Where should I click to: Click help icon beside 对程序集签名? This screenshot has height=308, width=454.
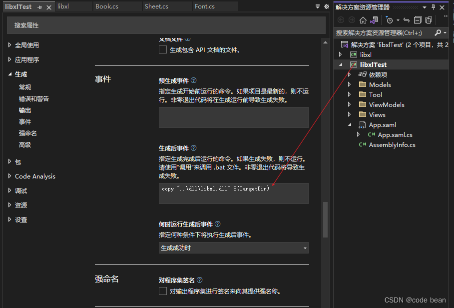click(199, 280)
